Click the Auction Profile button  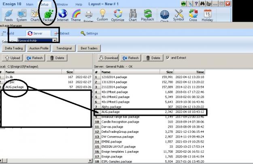pos(39,48)
